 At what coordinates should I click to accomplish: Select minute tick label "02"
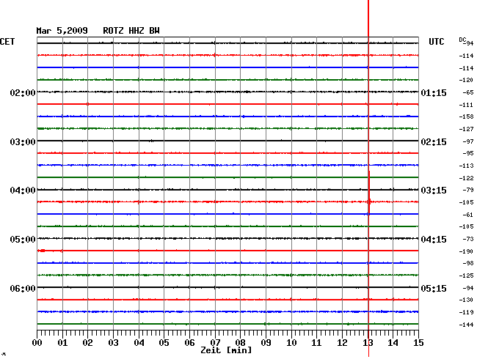(x=87, y=343)
